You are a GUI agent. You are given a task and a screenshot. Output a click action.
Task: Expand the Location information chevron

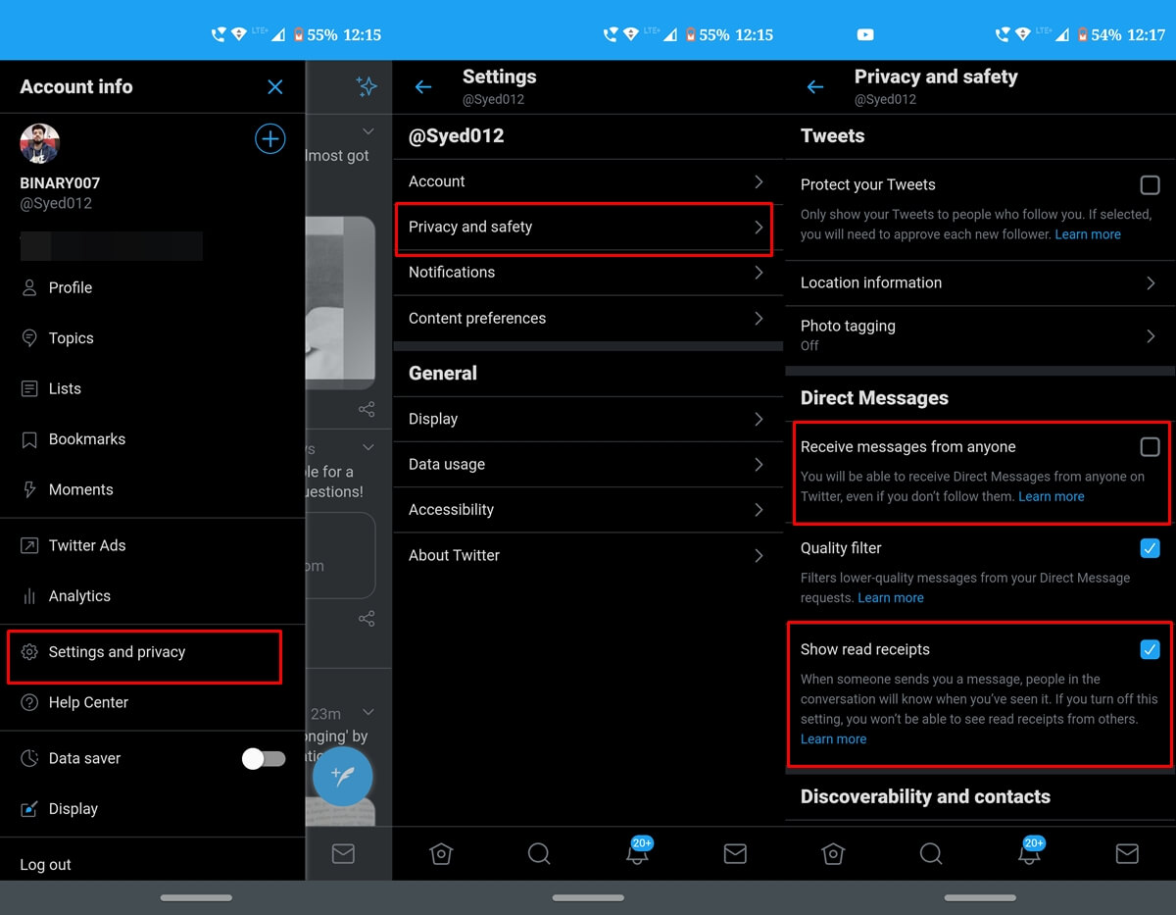[1151, 282]
